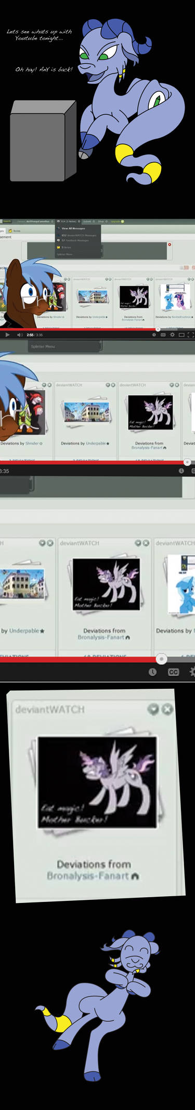Click heart icon on the tilted deviantWATCH card
Screen dimensions: 195x1110
tap(153, 709)
